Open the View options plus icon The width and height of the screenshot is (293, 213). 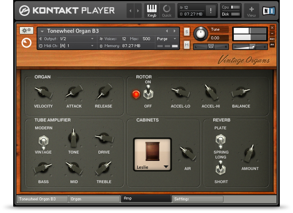click(x=252, y=11)
